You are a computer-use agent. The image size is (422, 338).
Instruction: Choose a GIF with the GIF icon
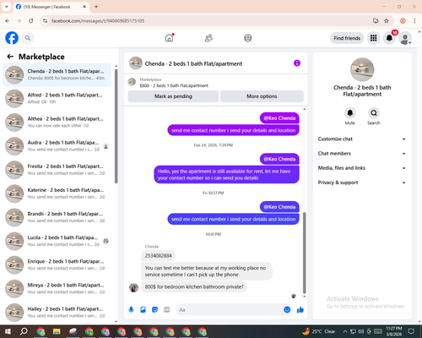click(167, 310)
